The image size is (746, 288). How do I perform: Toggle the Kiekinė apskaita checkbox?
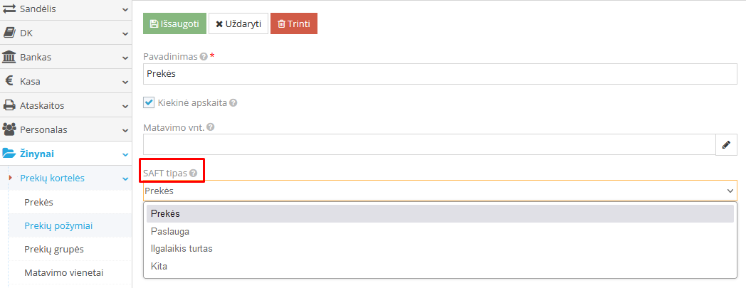point(149,102)
